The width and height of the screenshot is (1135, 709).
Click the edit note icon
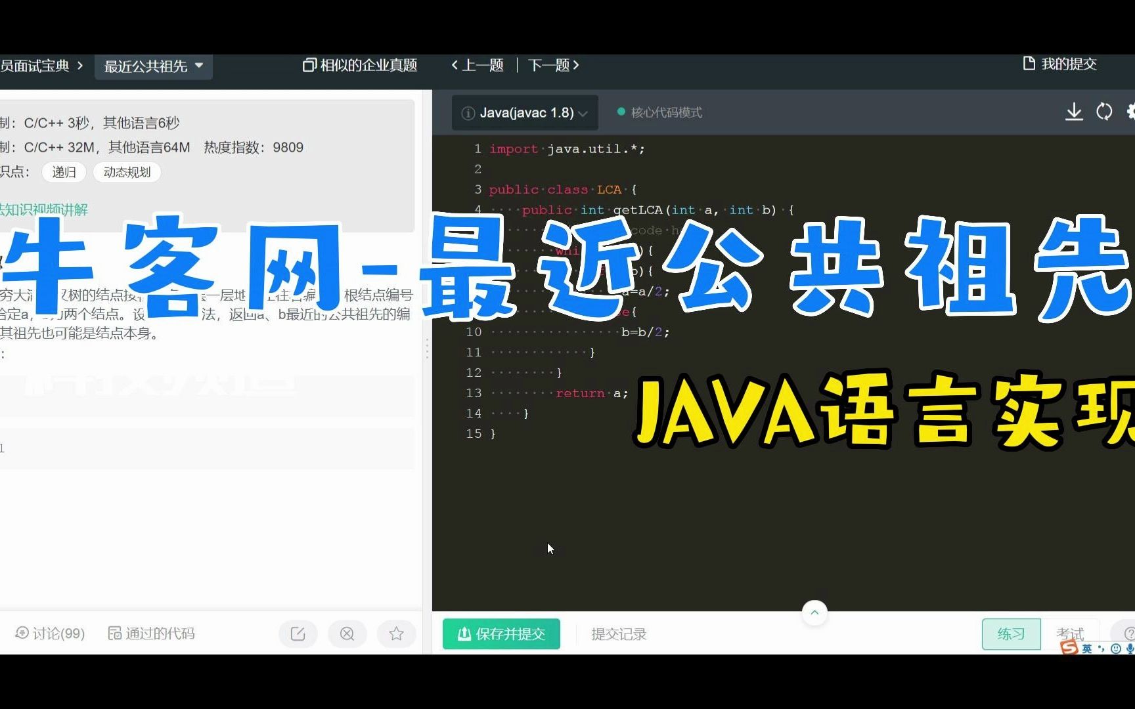[298, 634]
